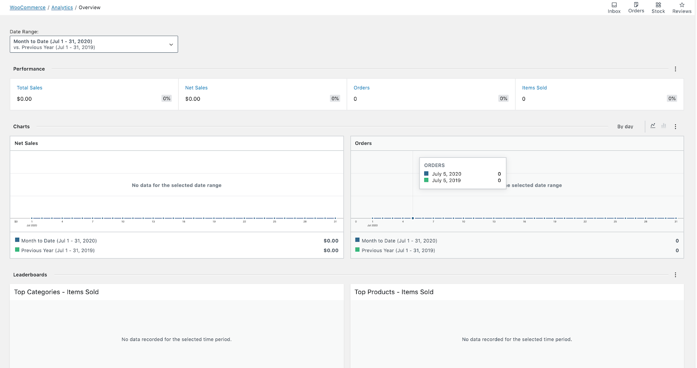Toggle Month to Date legend in Net Sales chart
The image size is (697, 368).
(x=176, y=241)
